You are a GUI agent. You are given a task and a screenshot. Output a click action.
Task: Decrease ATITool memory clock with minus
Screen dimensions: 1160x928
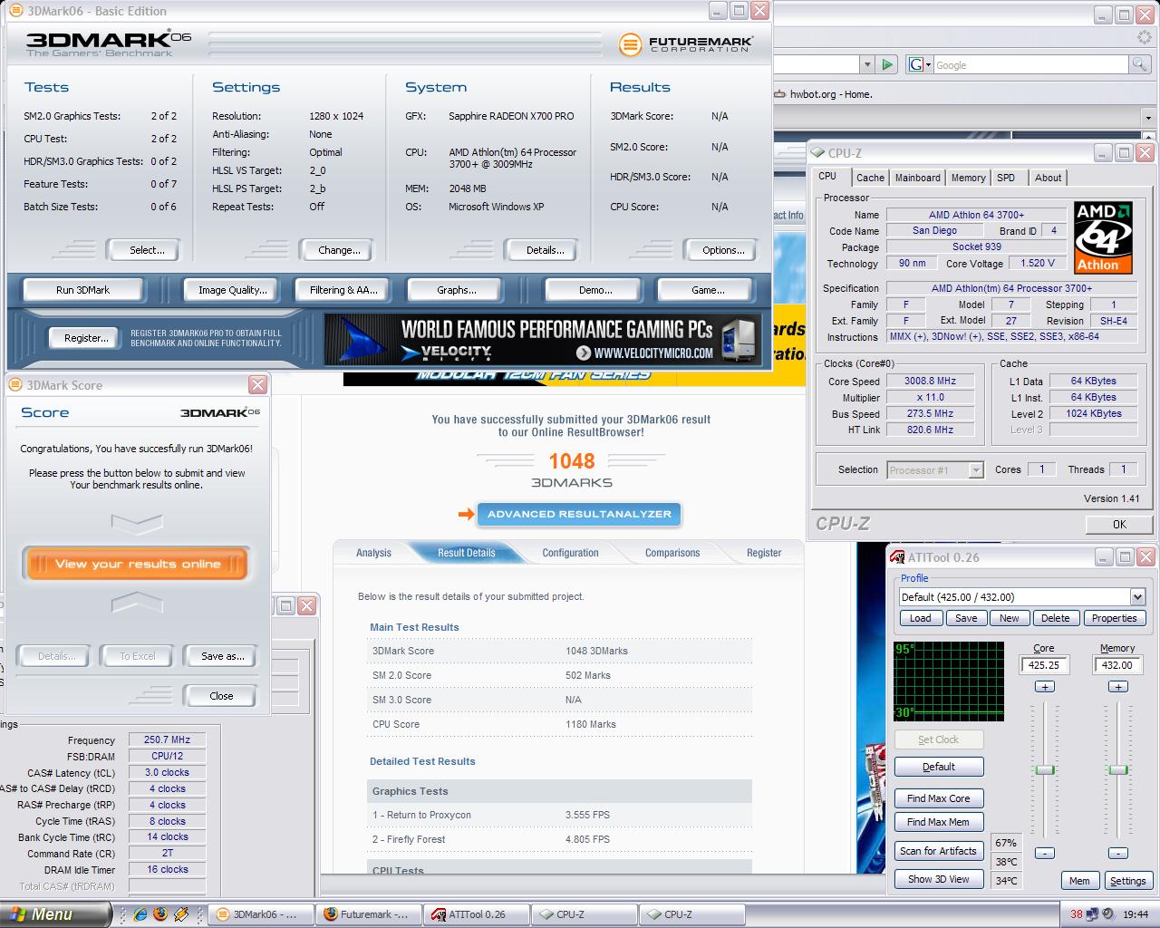tap(1118, 853)
